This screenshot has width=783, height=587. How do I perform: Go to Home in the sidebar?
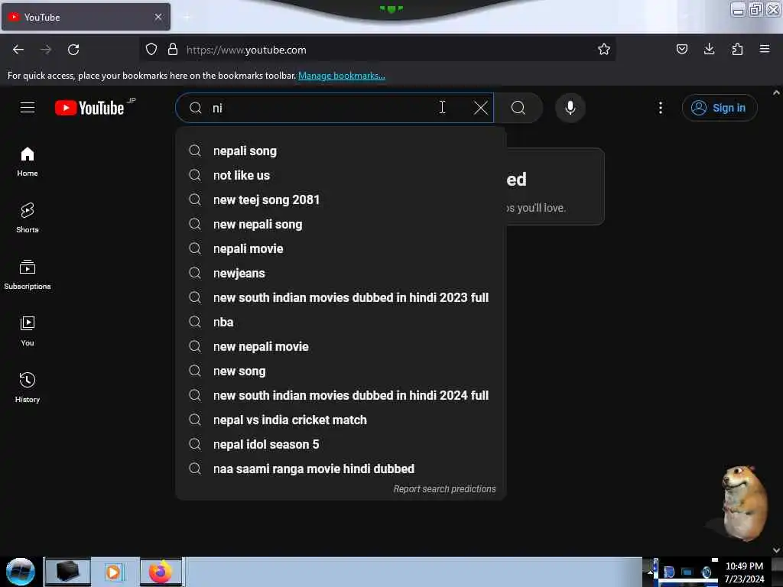(x=28, y=162)
